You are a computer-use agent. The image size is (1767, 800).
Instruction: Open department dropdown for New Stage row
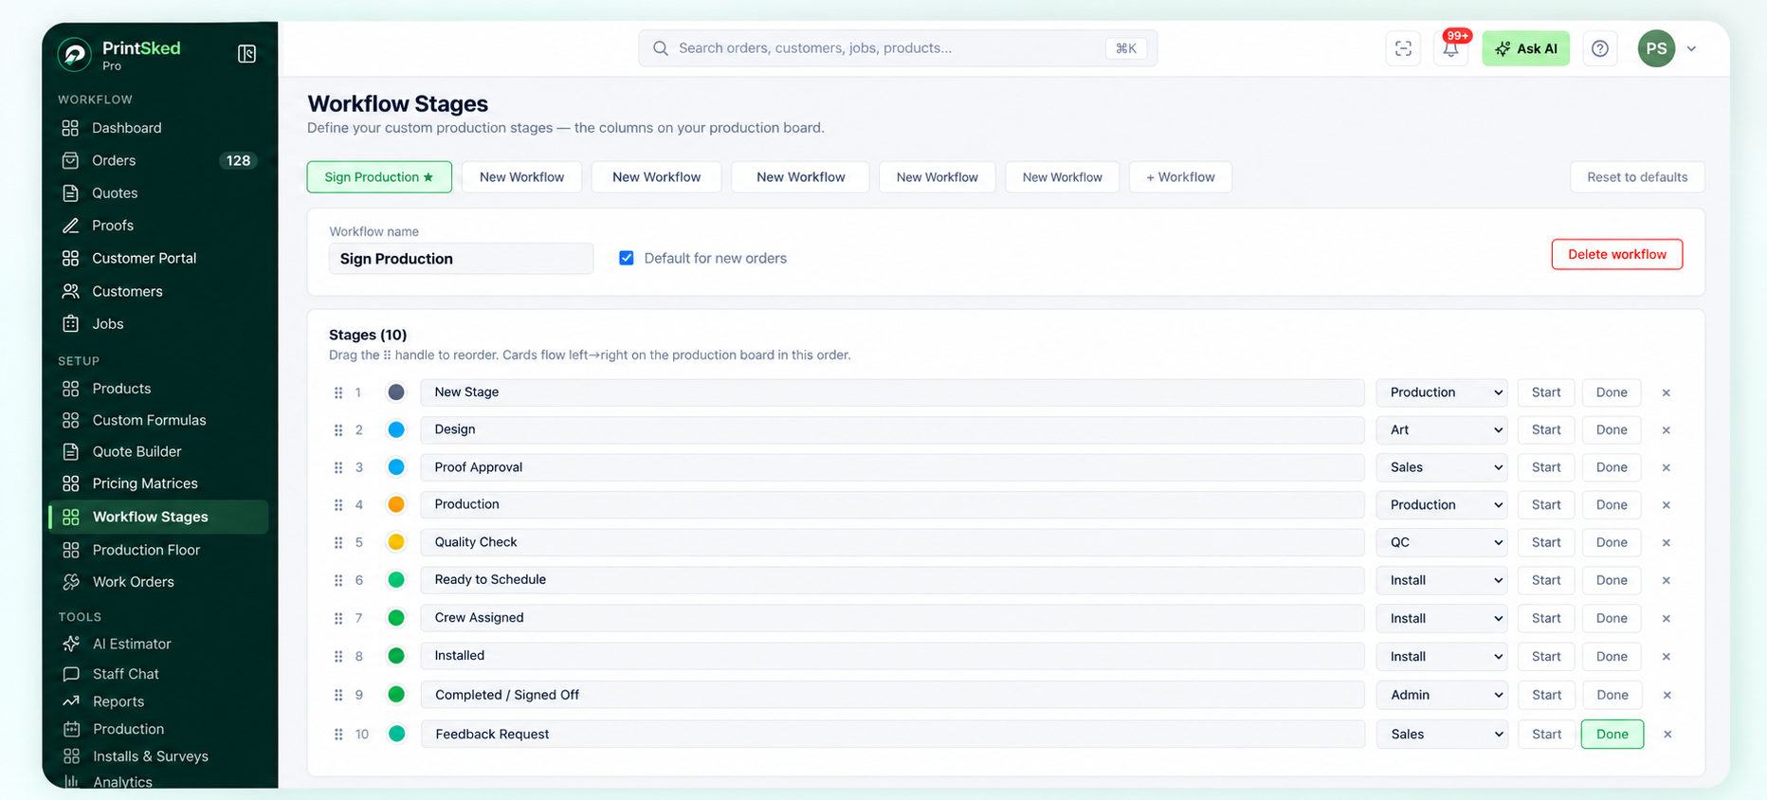(1442, 392)
